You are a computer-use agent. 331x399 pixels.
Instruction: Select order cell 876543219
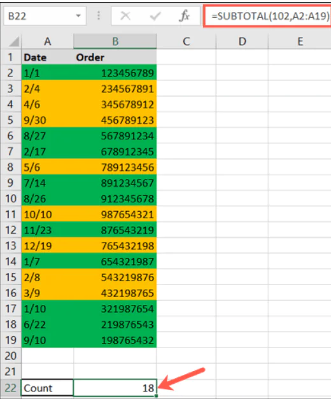[115, 230]
